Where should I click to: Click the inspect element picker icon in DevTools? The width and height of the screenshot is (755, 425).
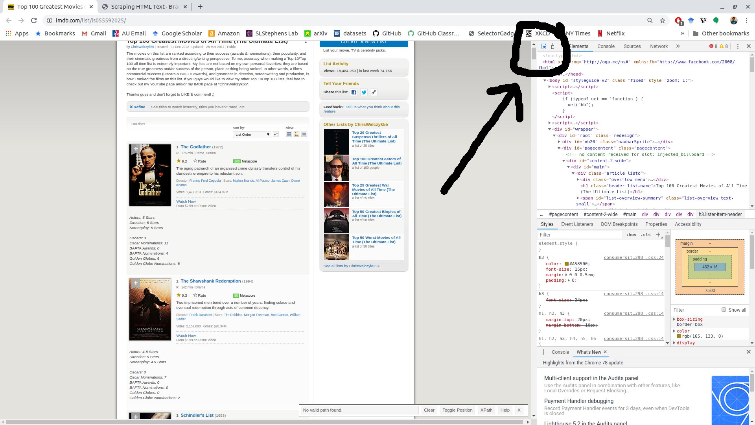[543, 46]
